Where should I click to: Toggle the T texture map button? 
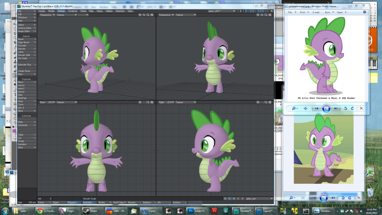point(229,199)
